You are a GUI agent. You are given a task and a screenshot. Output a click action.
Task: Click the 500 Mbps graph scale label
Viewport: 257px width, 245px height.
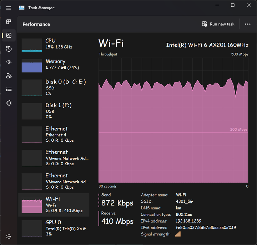pyautogui.click(x=240, y=54)
